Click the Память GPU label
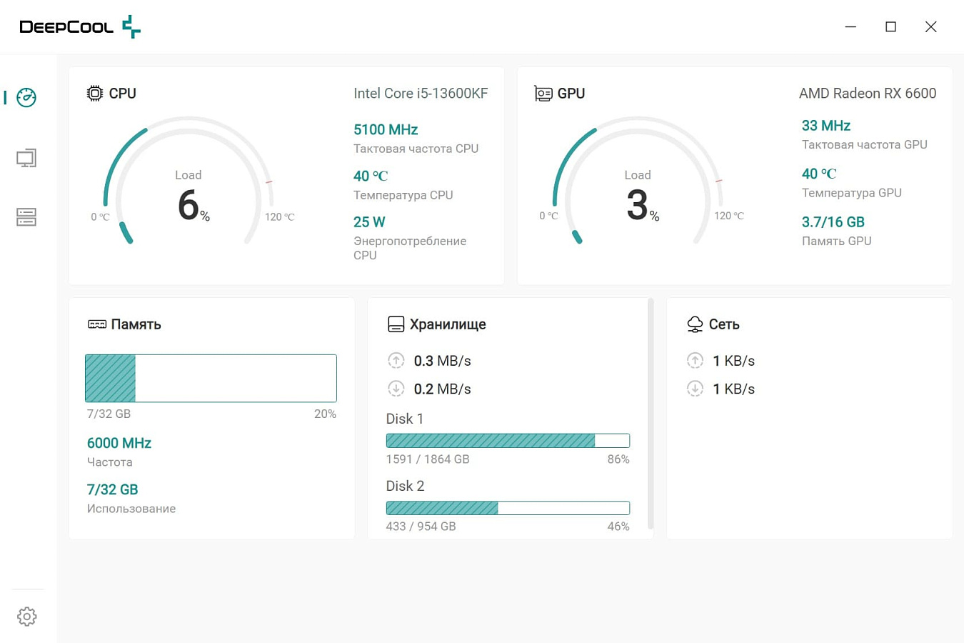964x643 pixels. point(837,241)
